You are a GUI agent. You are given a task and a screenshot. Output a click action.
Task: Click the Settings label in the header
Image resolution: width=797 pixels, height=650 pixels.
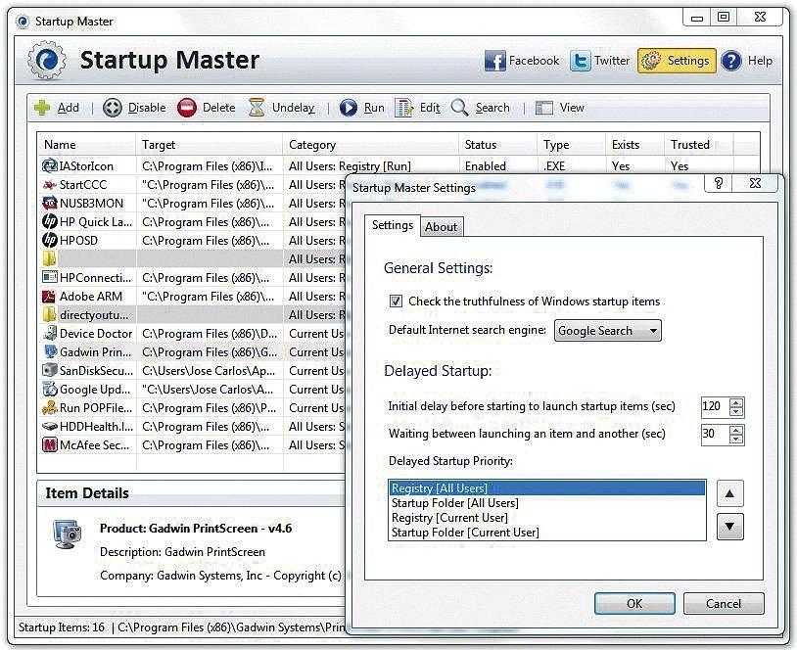[688, 61]
